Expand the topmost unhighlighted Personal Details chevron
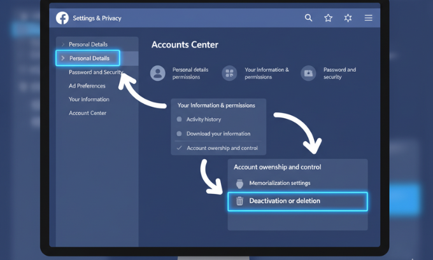Screen dimensions: 433x260 (62, 44)
